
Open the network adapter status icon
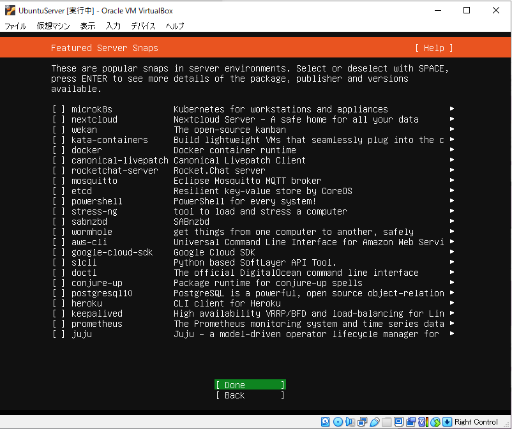coord(362,422)
